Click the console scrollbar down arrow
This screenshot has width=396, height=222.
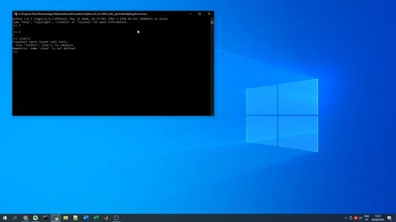coord(212,114)
